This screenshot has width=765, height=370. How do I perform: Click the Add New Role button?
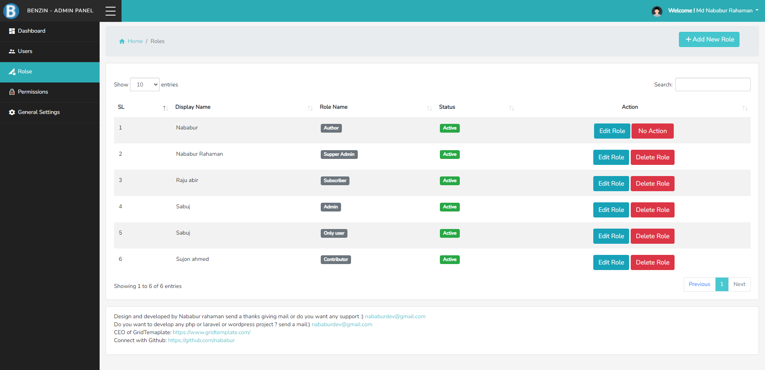tap(709, 39)
